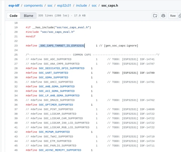Click the Copilot icon in file toolbar
Viewport: 181px width, 152px height.
click(x=163, y=16)
